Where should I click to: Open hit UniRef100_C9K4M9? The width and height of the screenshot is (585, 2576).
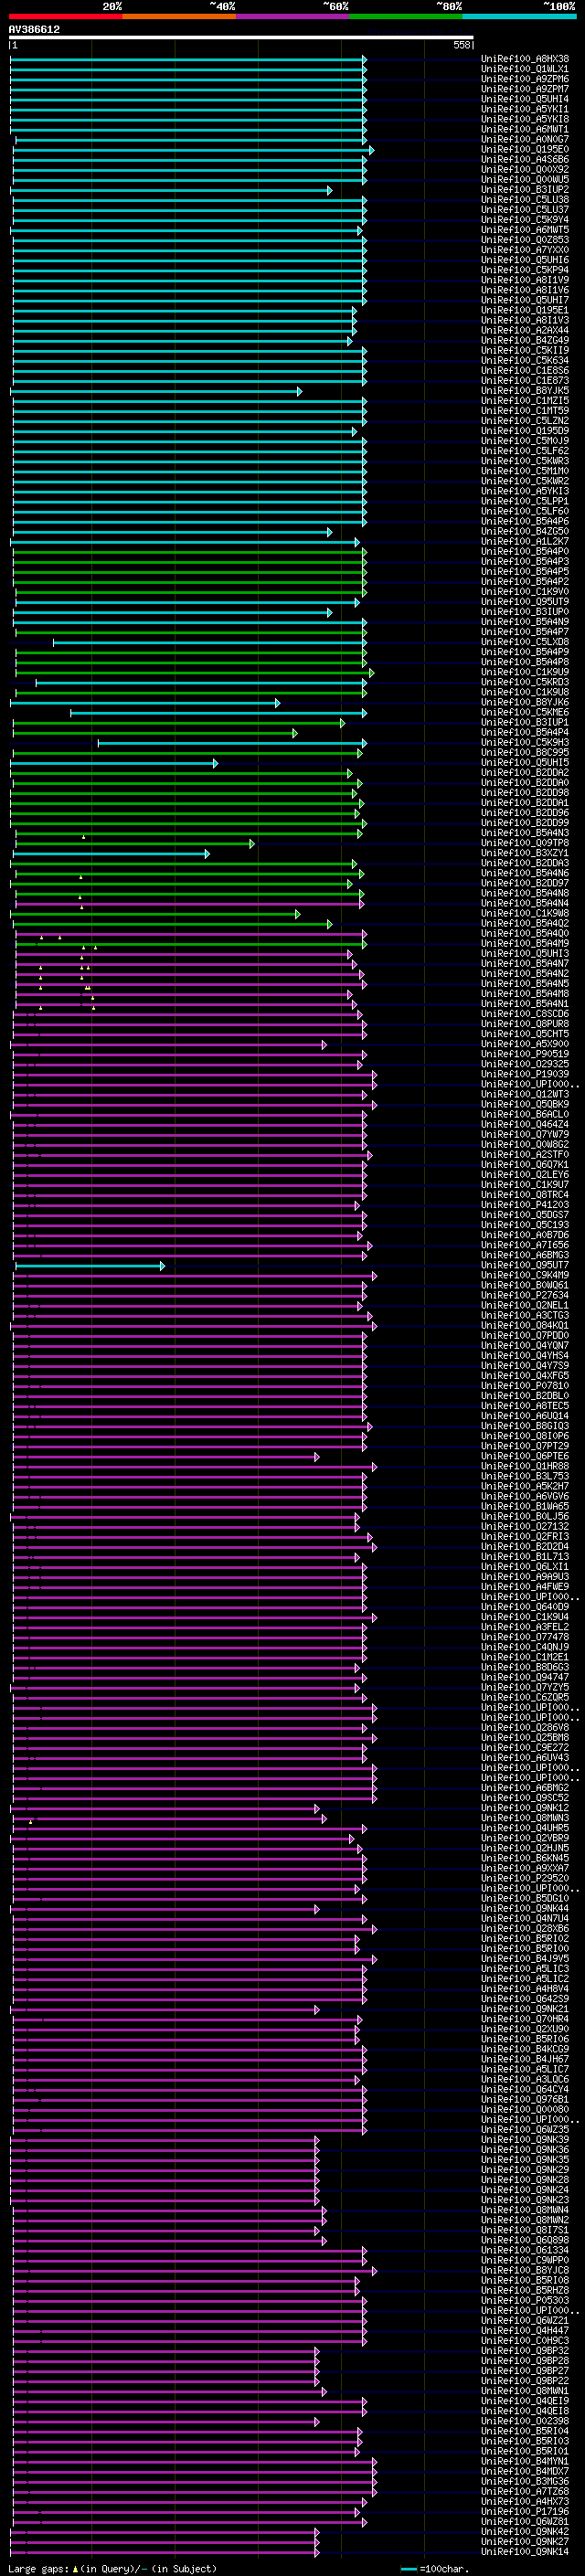[x=525, y=1275]
